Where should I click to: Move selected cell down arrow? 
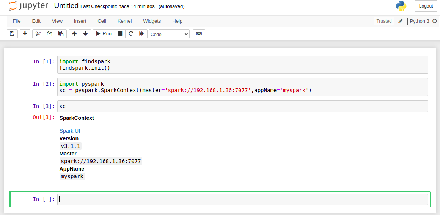coord(85,34)
